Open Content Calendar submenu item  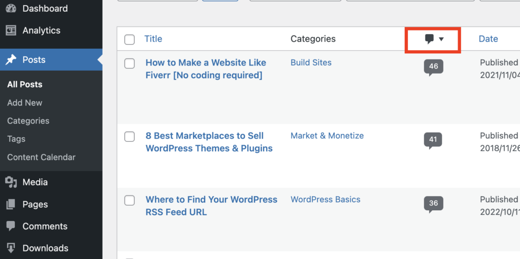(x=42, y=157)
